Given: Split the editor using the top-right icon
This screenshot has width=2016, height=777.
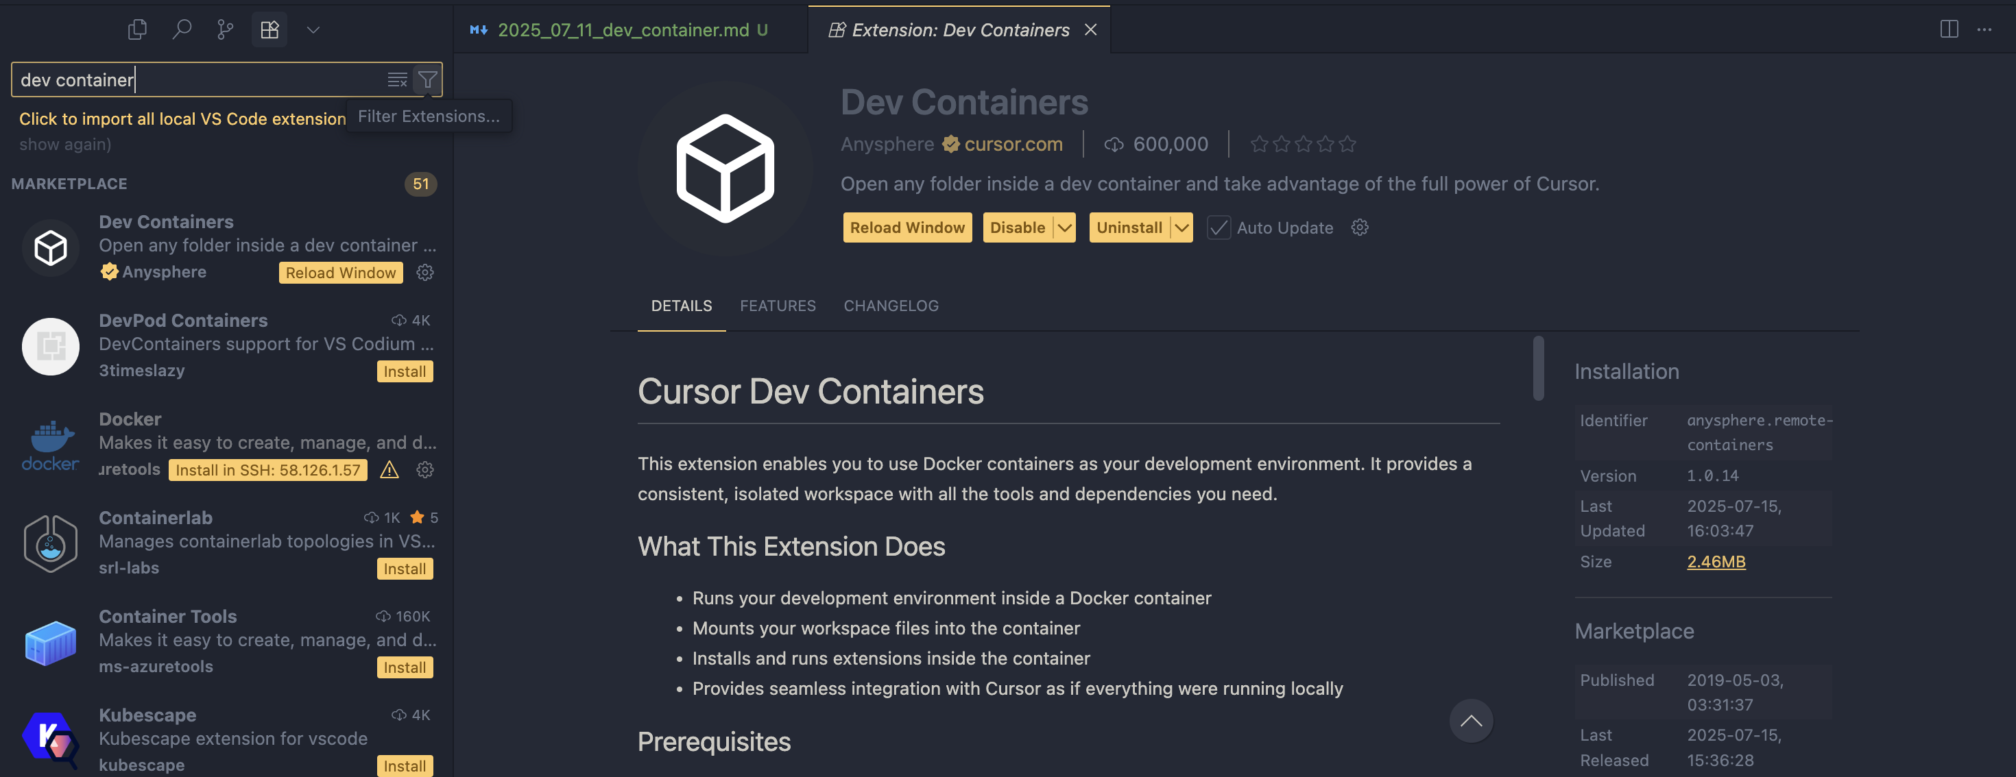Looking at the screenshot, I should coord(1949,29).
